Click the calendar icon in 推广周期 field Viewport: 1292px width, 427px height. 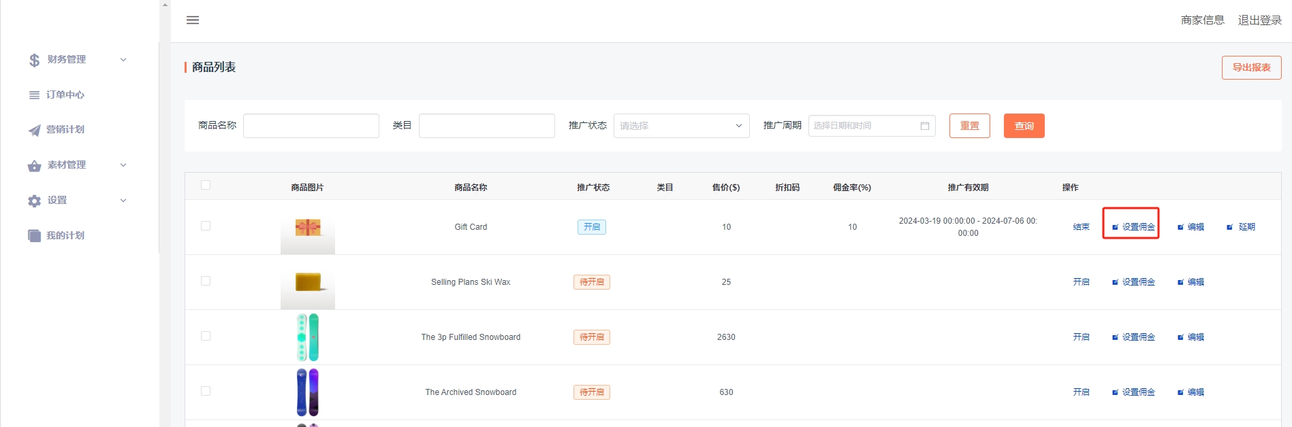[x=924, y=126]
